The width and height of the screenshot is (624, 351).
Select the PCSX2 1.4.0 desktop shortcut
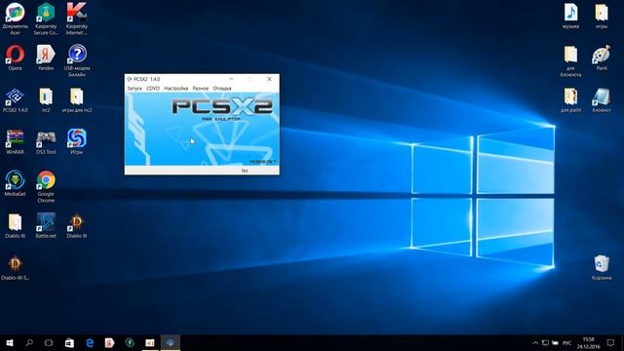(16, 100)
